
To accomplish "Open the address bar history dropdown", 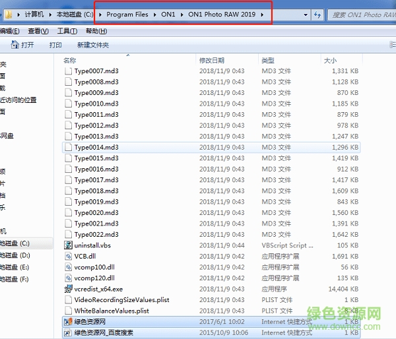I will point(306,15).
